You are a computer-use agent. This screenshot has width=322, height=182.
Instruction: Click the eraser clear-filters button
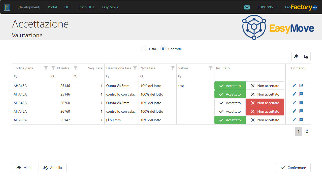coord(296,56)
